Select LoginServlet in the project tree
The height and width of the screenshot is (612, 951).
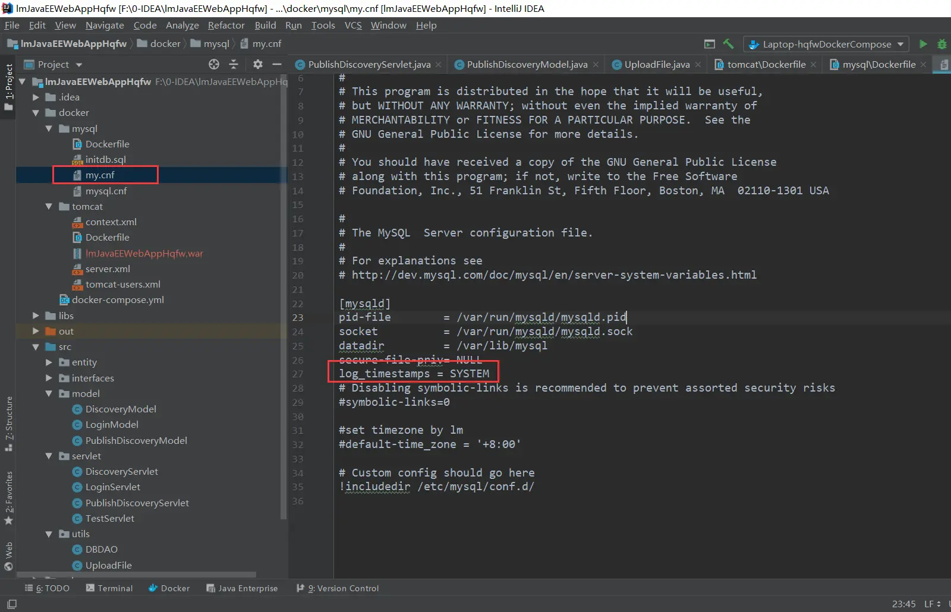coord(112,487)
